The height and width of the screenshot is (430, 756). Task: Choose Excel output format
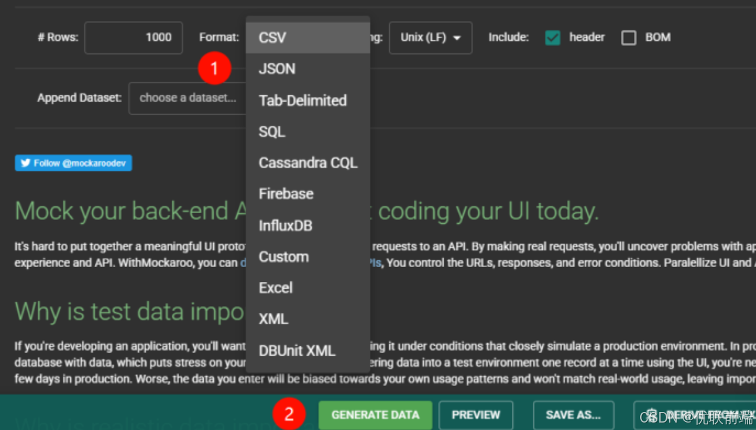point(308,287)
